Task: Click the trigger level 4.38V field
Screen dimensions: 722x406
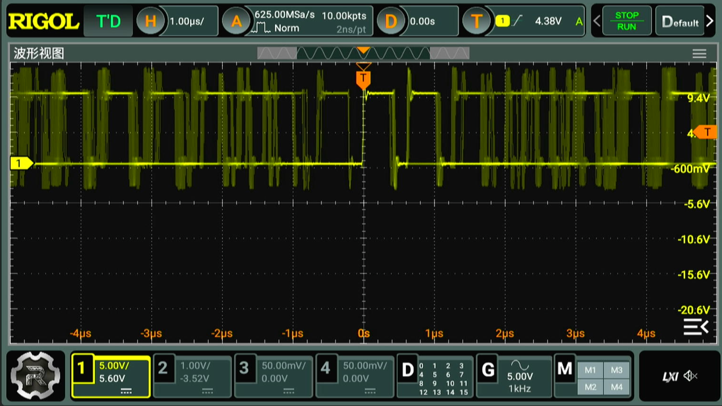Action: (548, 21)
